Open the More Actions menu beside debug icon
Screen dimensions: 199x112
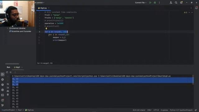click(160, 2)
